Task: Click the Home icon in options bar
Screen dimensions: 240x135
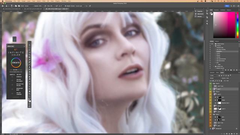Action: click(3, 6)
